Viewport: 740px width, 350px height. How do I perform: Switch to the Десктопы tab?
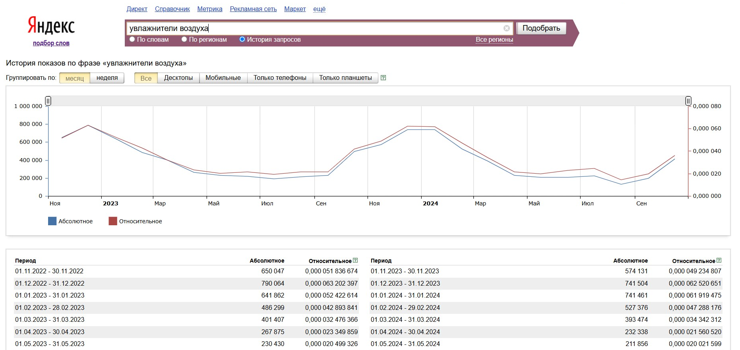click(178, 78)
